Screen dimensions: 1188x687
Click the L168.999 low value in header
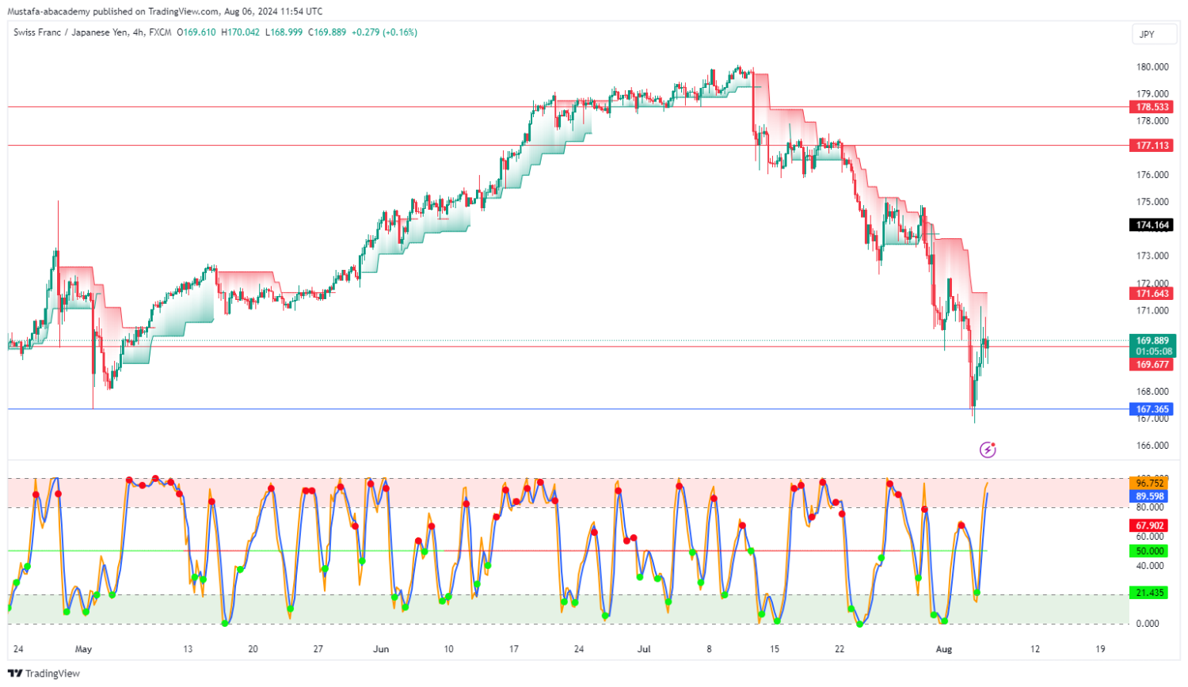tap(284, 32)
